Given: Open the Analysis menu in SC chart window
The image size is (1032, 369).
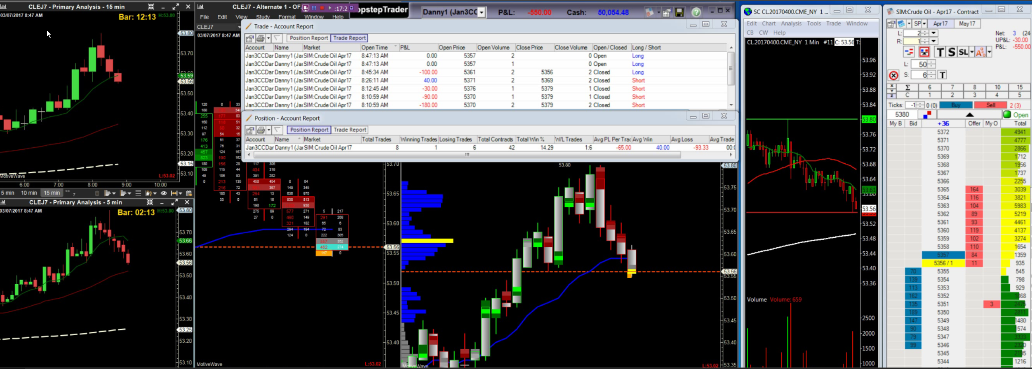Looking at the screenshot, I should (791, 23).
